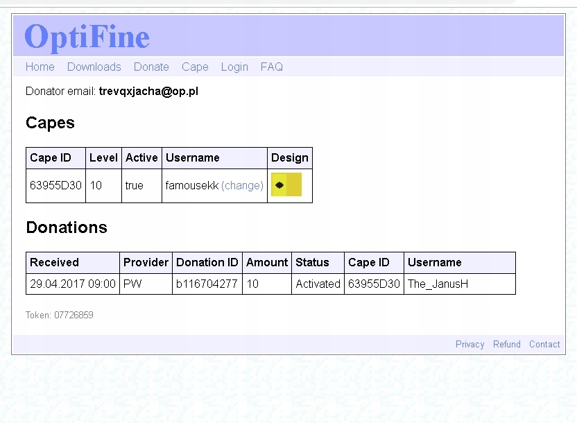Click the Donation ID column header
This screenshot has width=577, height=423.
point(207,263)
